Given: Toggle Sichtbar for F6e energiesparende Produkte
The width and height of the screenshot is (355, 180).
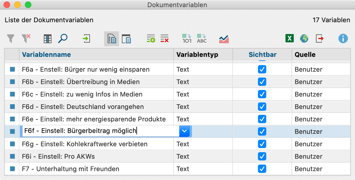Looking at the screenshot, I should tap(262, 119).
